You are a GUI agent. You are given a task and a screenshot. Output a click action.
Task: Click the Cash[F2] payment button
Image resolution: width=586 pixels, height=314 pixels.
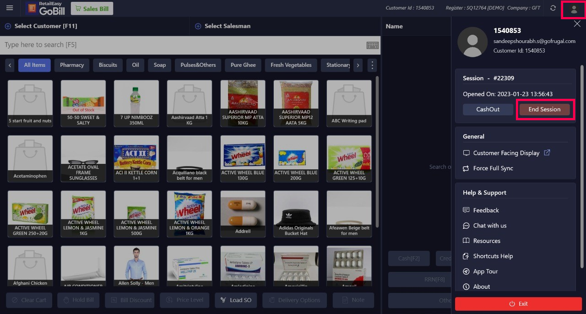[409, 258]
